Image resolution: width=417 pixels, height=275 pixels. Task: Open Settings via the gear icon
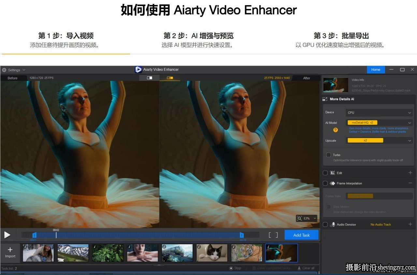[x=4, y=70]
